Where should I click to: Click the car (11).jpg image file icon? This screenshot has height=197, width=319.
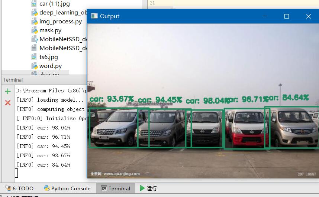pos(34,4)
